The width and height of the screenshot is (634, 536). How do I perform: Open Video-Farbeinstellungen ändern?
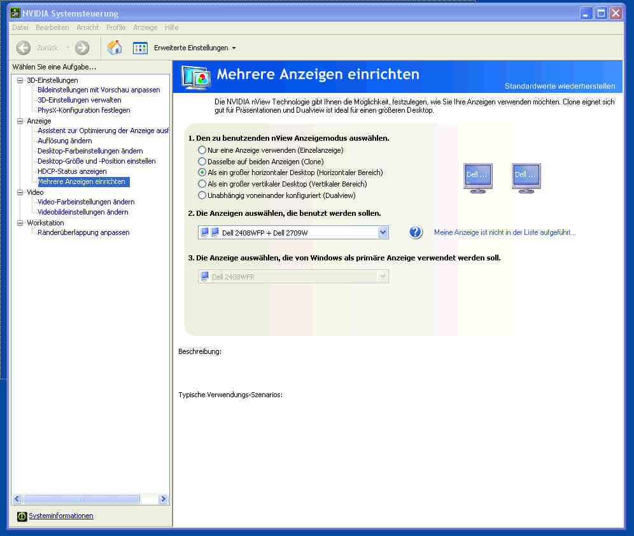[x=86, y=202]
